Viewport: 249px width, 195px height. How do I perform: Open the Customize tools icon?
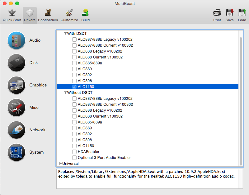[x=69, y=13]
